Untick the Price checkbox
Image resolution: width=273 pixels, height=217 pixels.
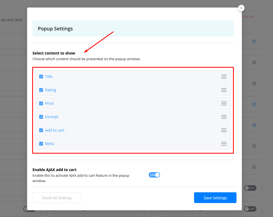pyautogui.click(x=41, y=103)
